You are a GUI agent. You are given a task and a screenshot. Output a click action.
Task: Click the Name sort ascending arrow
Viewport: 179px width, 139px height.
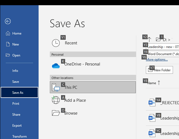pos(159,83)
